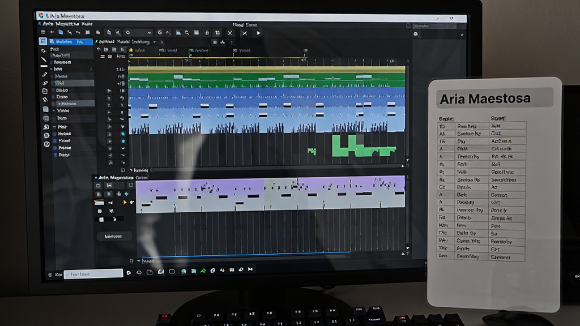Toggle the disclosure triangle below the piano roll
Image resolution: width=580 pixels, height=326 pixels.
[139, 260]
